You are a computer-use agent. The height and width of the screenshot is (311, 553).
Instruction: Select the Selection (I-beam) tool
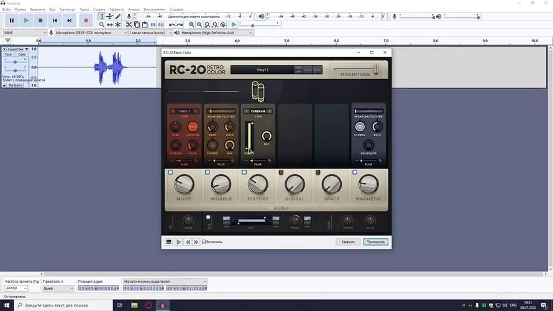pyautogui.click(x=102, y=17)
